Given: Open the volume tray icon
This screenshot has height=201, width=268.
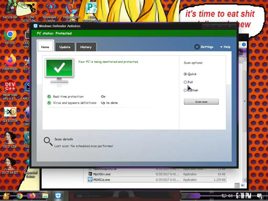Looking at the screenshot, I should [230, 196].
